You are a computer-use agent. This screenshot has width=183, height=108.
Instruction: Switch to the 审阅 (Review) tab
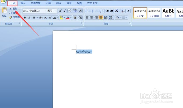(69, 3)
